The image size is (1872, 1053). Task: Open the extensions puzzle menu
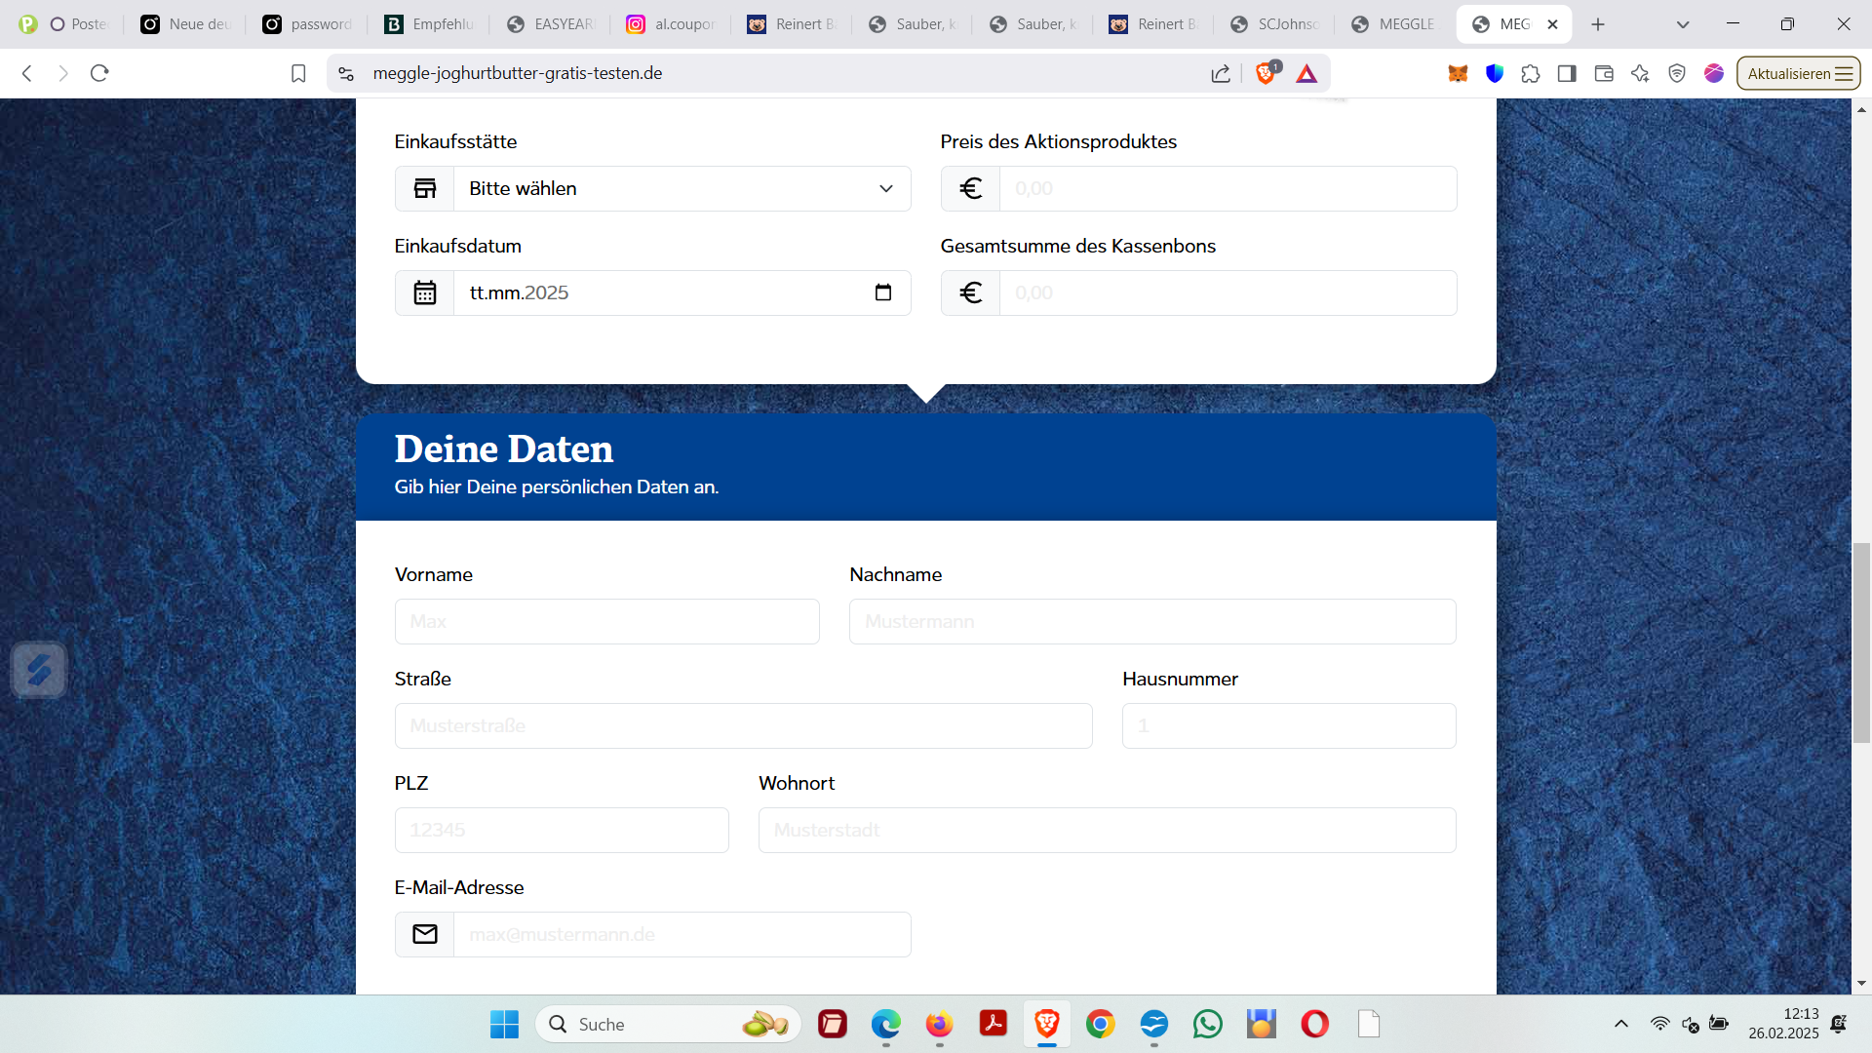click(1531, 73)
